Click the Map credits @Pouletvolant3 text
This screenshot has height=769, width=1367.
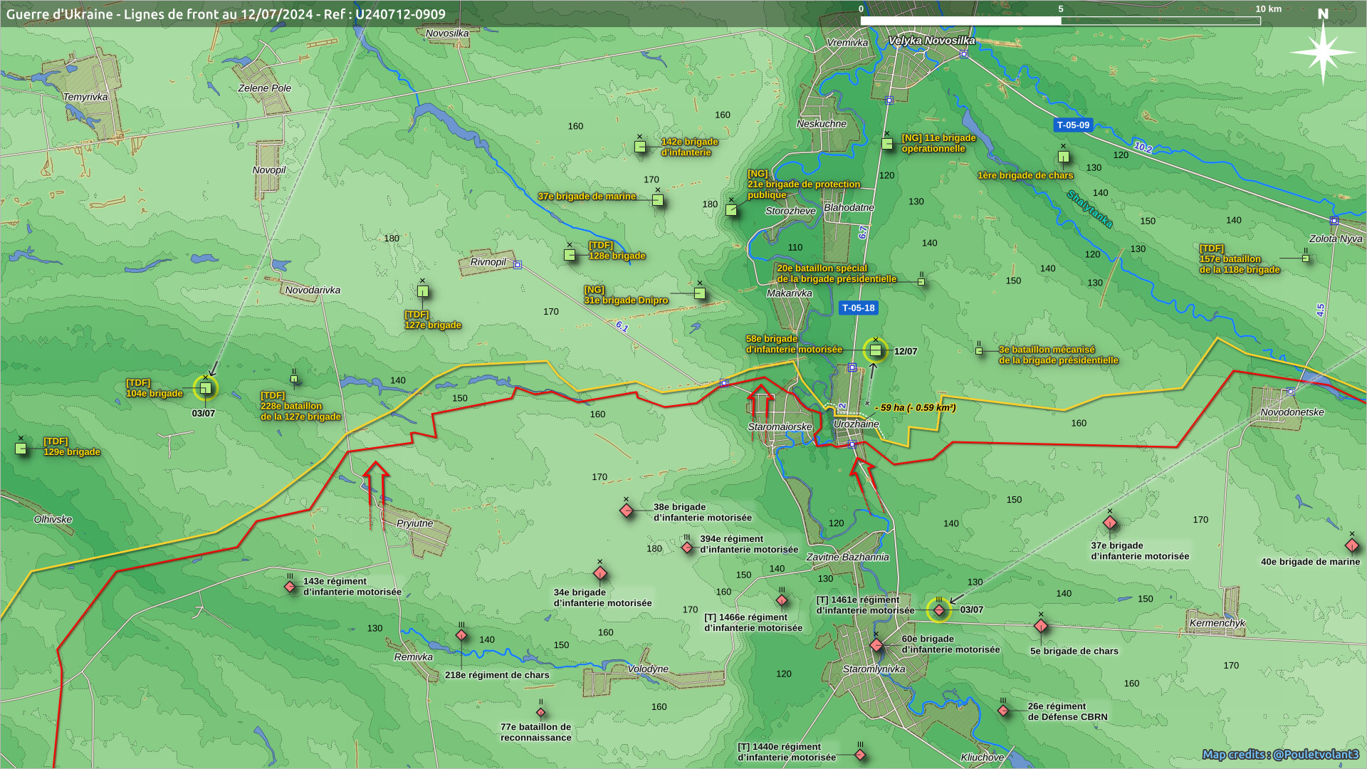tap(1280, 754)
